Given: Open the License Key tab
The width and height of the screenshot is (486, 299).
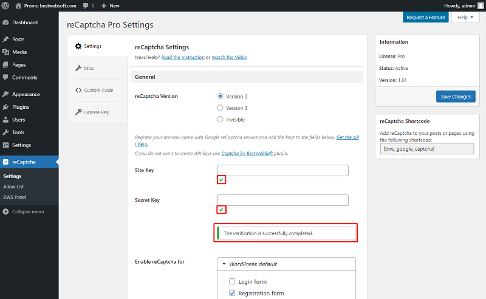Looking at the screenshot, I should pyautogui.click(x=97, y=112).
